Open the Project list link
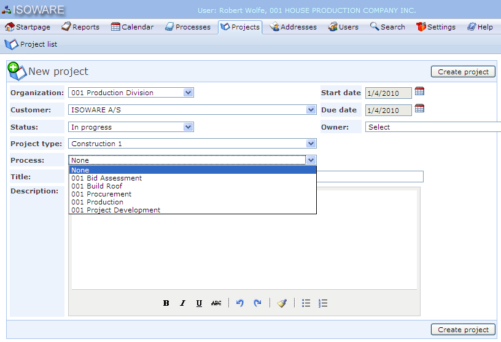The width and height of the screenshot is (501, 342). click(39, 44)
